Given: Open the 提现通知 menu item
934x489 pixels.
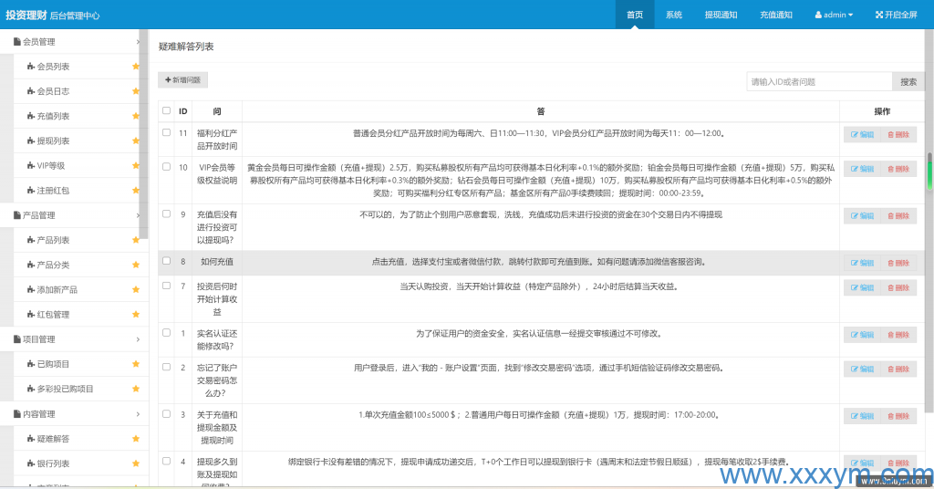Looking at the screenshot, I should point(721,15).
